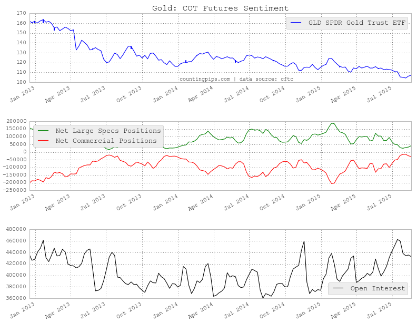Click the 440000 tick on the open interest axis

click(16, 252)
